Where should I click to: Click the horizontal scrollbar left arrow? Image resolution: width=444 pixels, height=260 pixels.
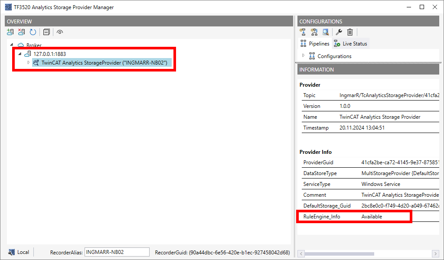pyautogui.click(x=301, y=253)
